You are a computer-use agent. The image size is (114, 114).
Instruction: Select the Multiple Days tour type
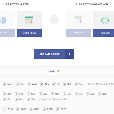click(29, 33)
